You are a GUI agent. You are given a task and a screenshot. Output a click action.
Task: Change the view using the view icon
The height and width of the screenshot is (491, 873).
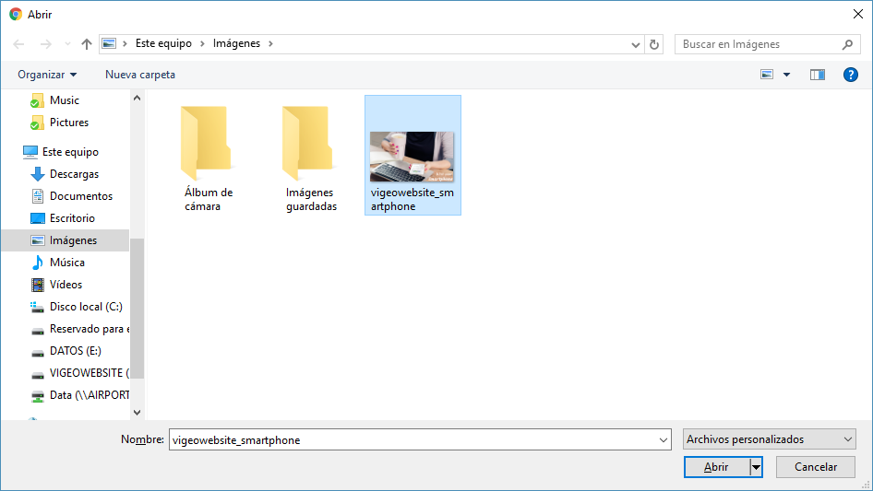tap(767, 75)
